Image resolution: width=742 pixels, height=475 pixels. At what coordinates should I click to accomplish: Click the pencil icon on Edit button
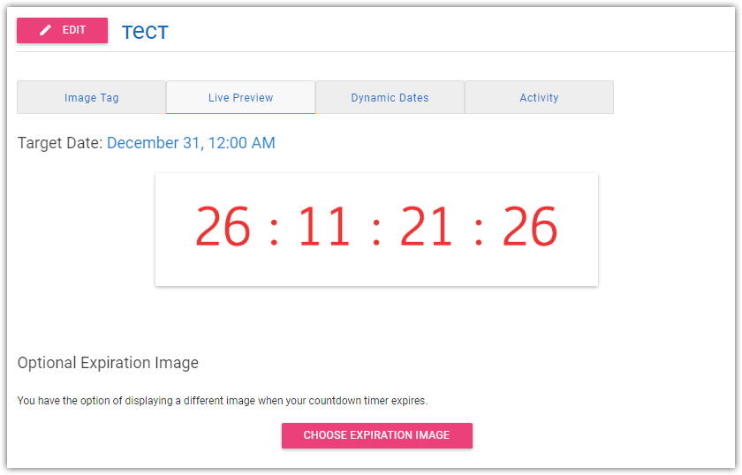(46, 30)
